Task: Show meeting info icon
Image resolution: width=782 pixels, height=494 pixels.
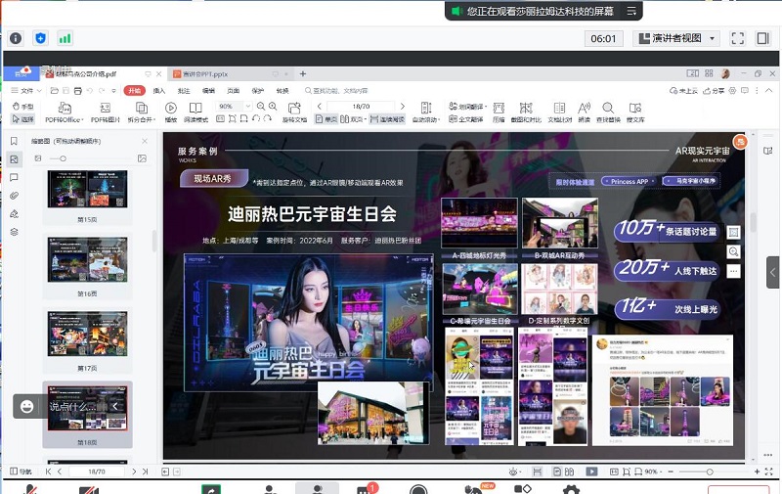Action: (16, 38)
